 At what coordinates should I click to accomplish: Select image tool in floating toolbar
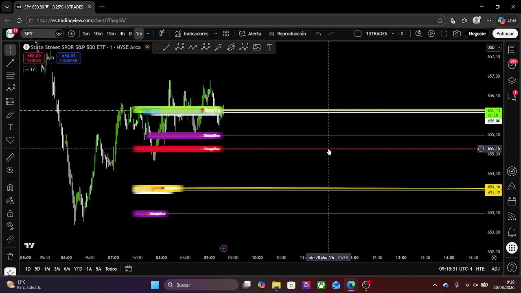point(257,48)
